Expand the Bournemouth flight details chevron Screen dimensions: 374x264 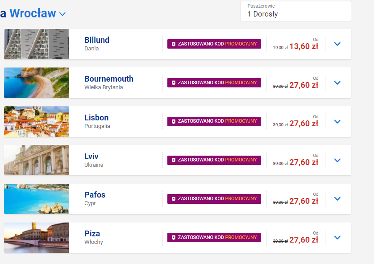click(337, 83)
